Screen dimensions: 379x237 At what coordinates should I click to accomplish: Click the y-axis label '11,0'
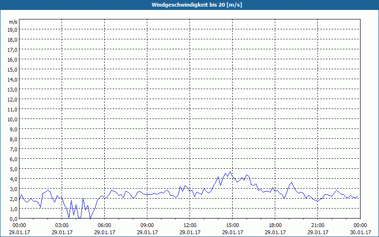coord(13,109)
